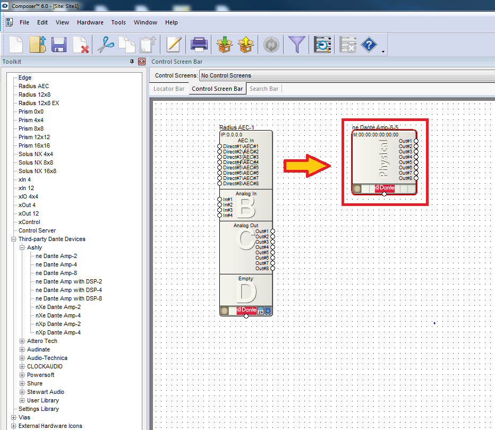Switch to the Locator Bar tab
495x430 pixels.
pyautogui.click(x=169, y=89)
